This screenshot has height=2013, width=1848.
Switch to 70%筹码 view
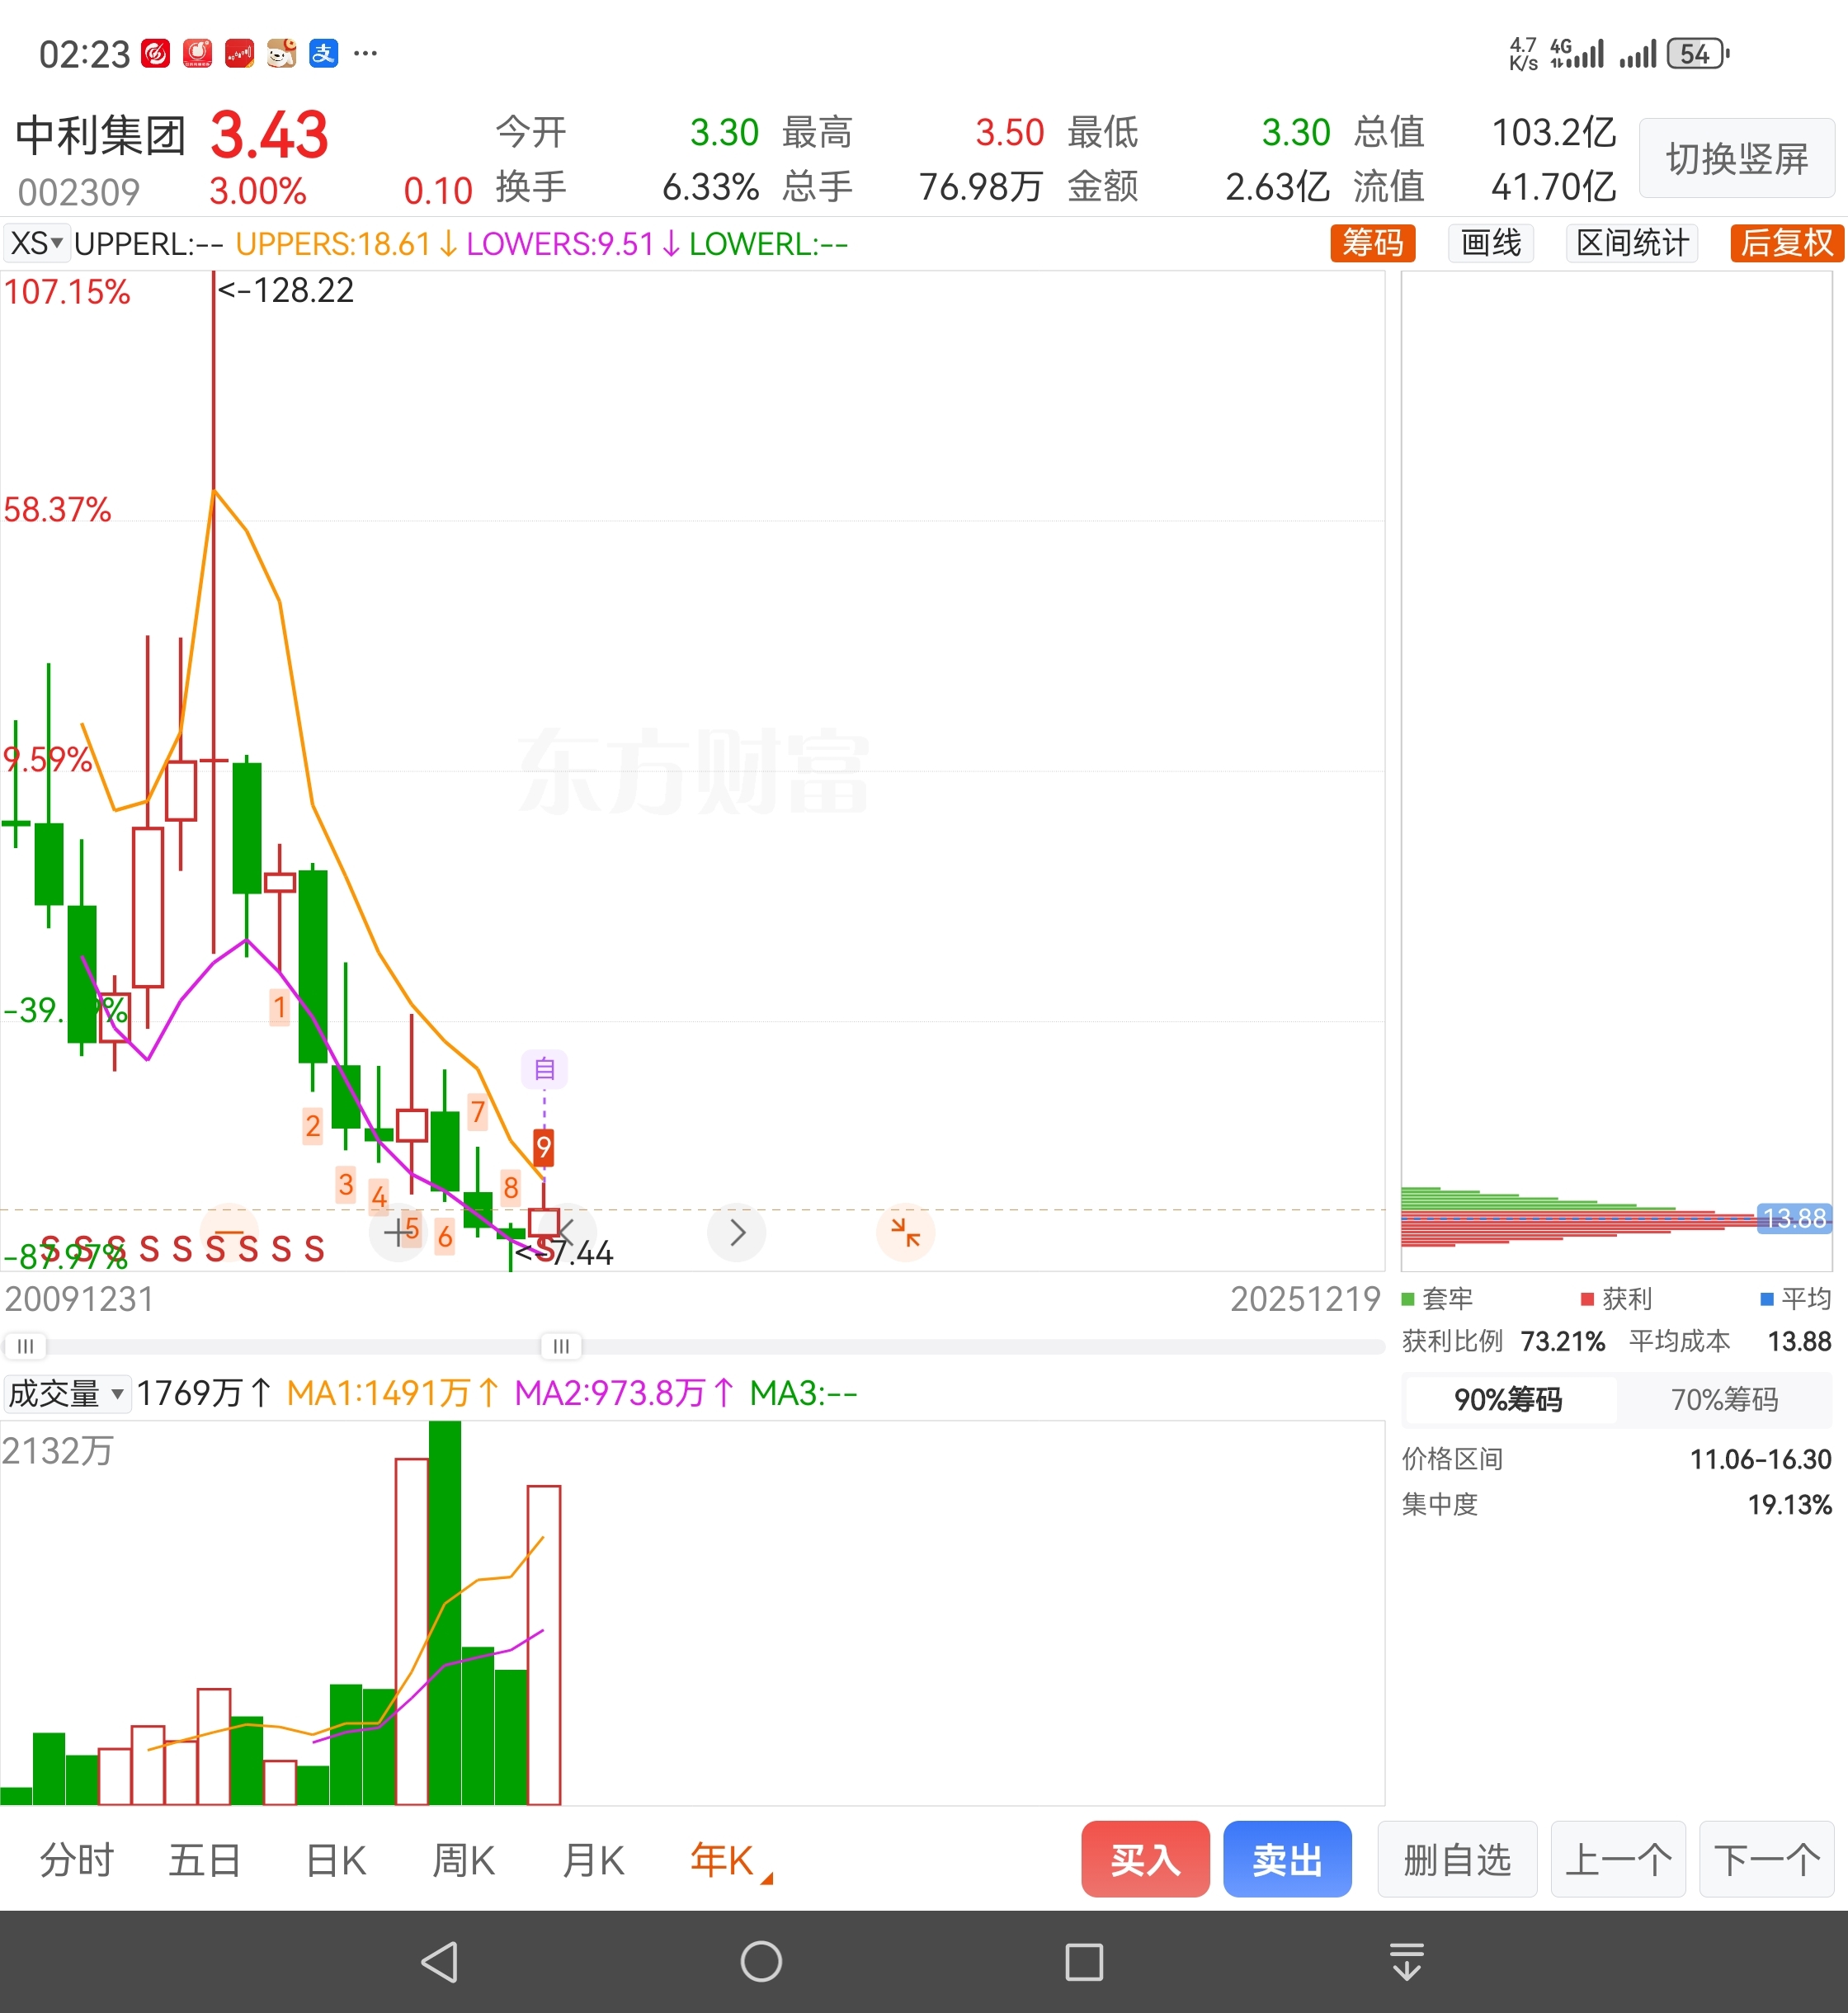[x=1724, y=1399]
